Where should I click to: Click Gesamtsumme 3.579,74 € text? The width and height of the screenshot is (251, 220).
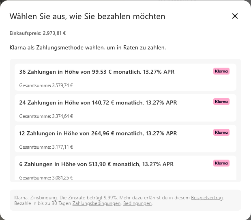click(x=46, y=85)
